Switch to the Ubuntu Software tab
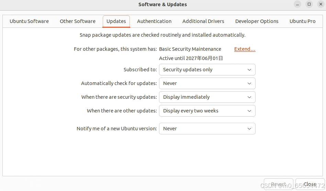This screenshot has height=191, width=326. (x=29, y=21)
